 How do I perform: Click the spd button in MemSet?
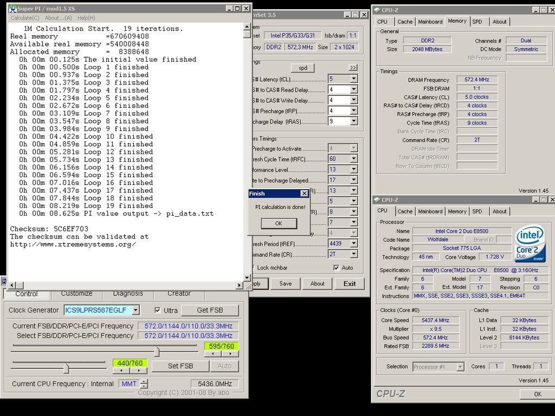[303, 68]
